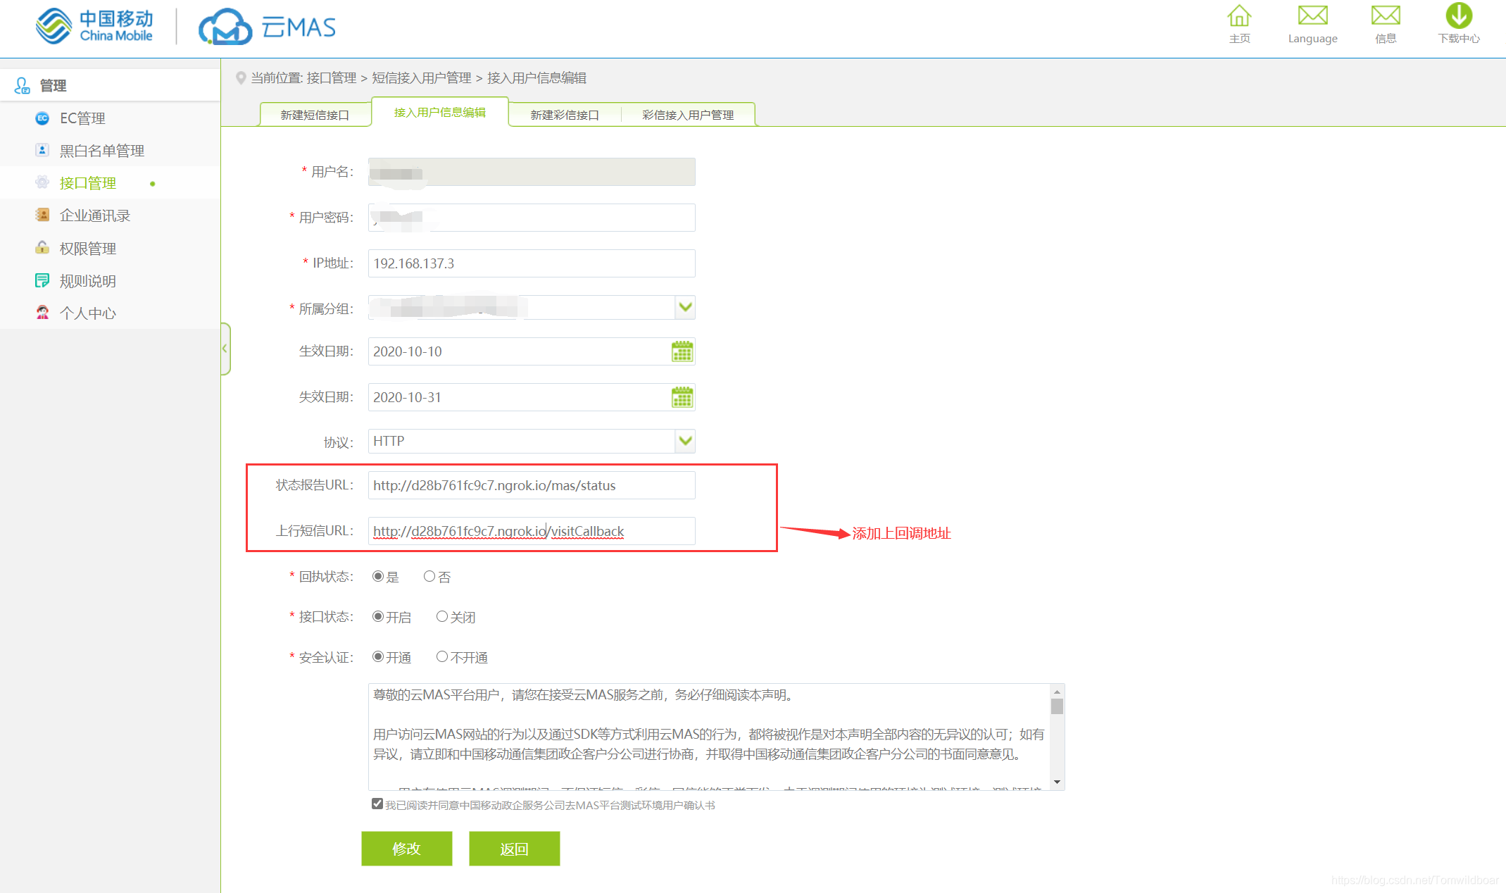Switch to the 新建短信接口 tab
Screen dimensions: 1506x893
pos(315,115)
